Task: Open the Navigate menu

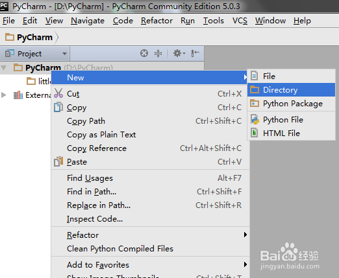Action: coord(88,21)
